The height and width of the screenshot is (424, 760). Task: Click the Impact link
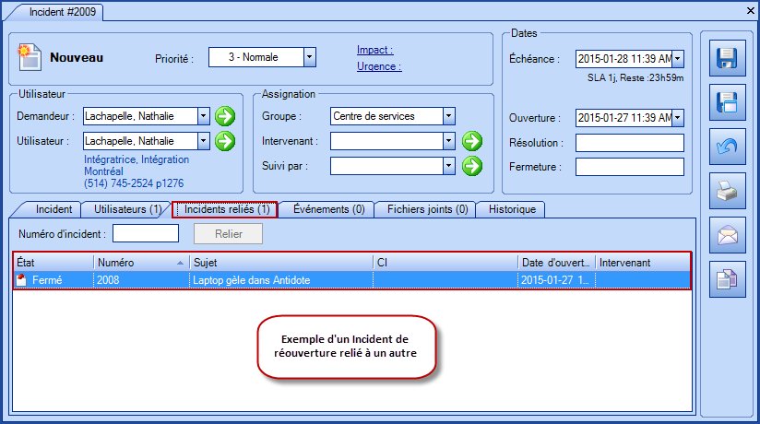click(x=374, y=50)
